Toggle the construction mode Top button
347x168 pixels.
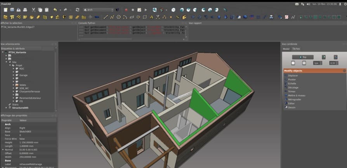(302, 57)
